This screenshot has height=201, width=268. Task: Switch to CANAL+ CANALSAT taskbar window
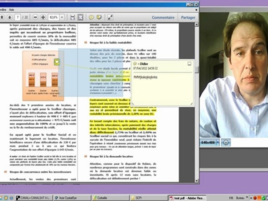click(34, 198)
